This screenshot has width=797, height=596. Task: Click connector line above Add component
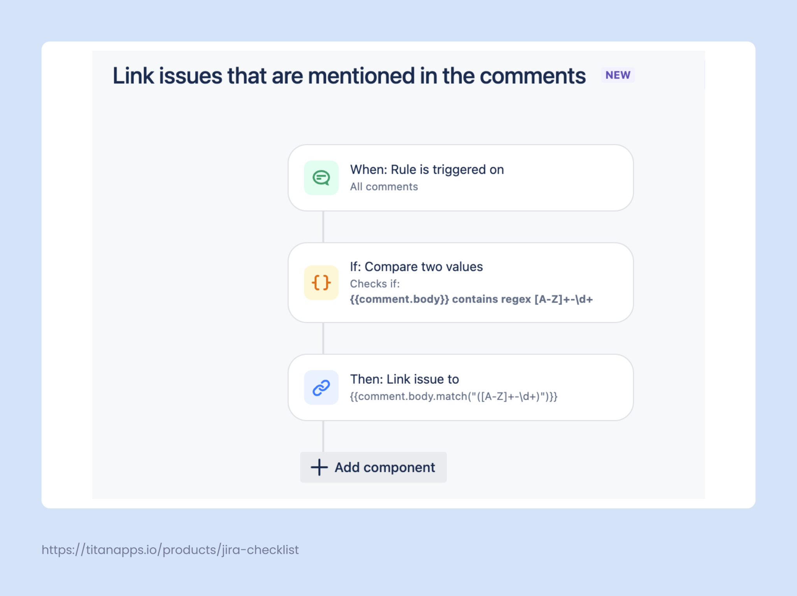click(323, 436)
